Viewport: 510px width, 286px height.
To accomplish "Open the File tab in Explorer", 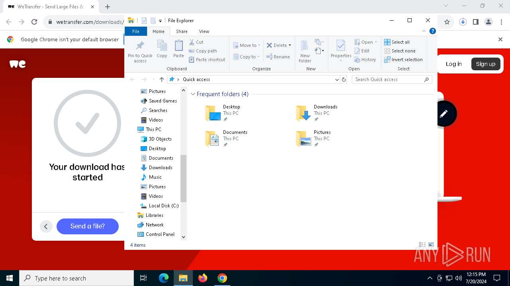I will pos(136,31).
